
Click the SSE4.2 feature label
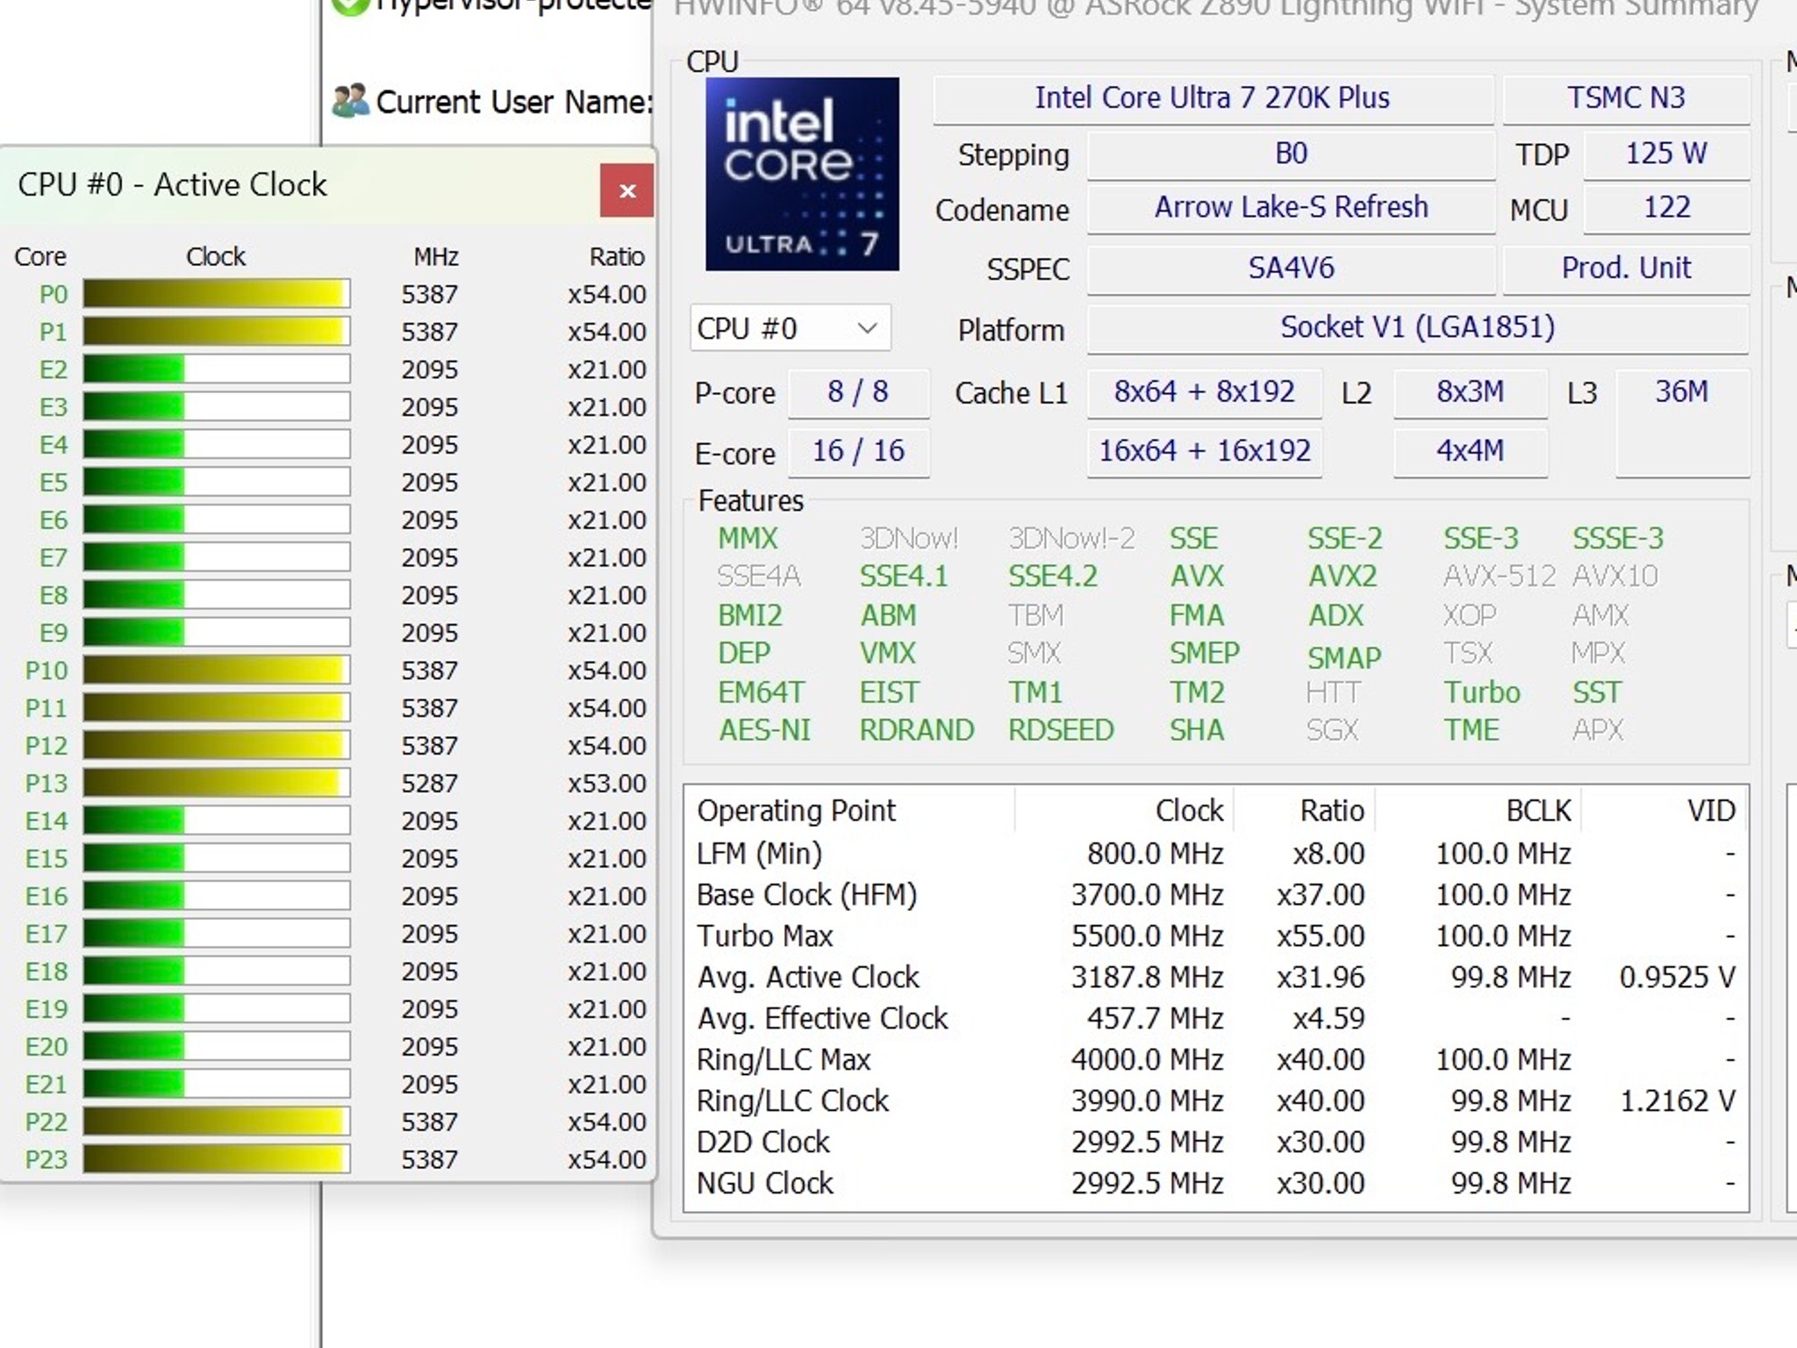[1053, 577]
